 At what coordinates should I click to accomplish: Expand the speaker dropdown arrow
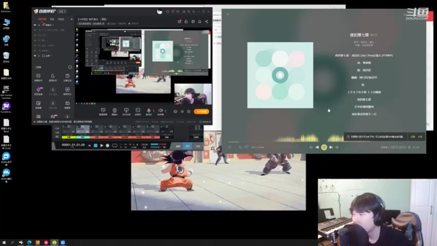coord(166,111)
